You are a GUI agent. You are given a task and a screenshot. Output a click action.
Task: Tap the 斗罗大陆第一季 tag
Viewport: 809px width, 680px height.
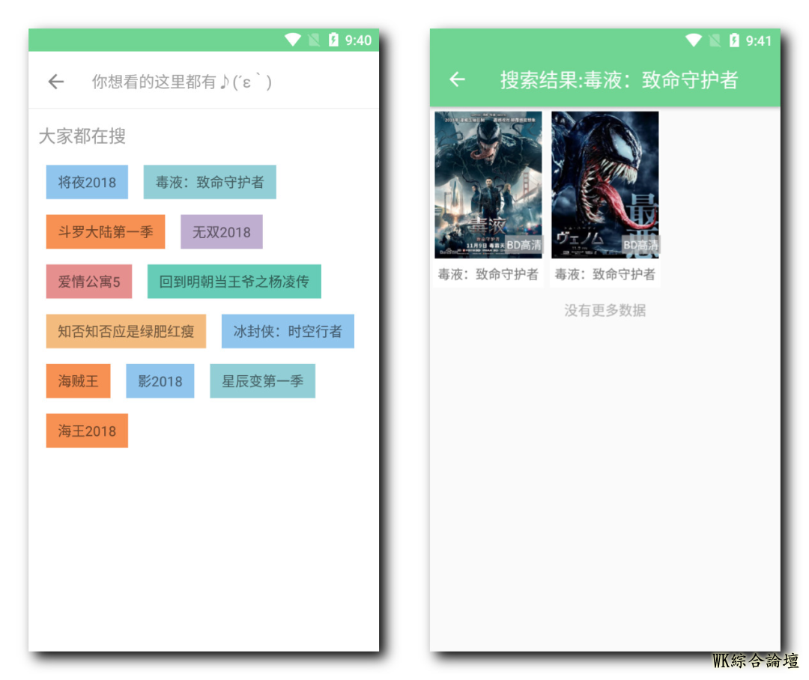point(106,231)
